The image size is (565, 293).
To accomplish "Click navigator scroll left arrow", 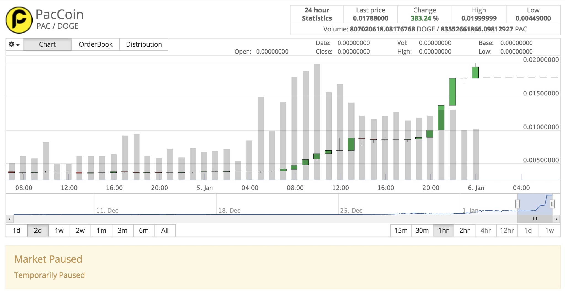I will [x=10, y=219].
